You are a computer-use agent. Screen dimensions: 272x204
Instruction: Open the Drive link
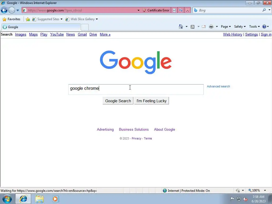(93, 34)
